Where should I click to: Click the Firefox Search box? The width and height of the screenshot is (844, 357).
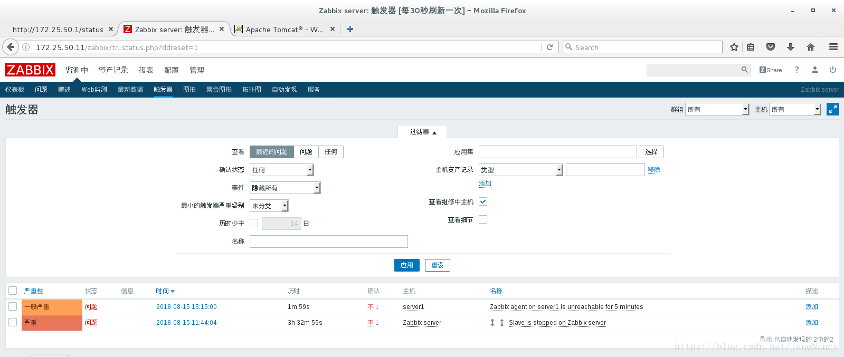pos(642,47)
